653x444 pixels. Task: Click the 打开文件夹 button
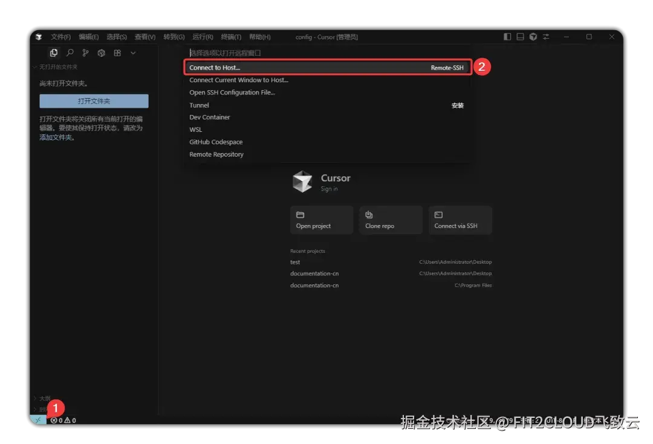pos(94,101)
